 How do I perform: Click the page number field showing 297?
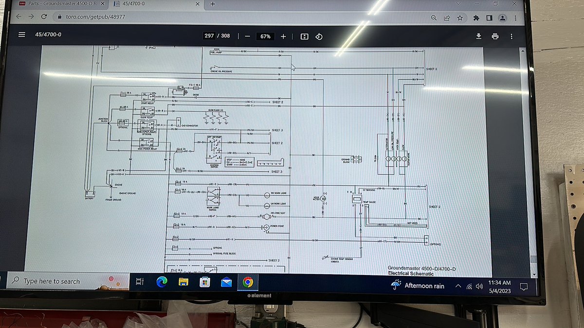click(x=209, y=36)
